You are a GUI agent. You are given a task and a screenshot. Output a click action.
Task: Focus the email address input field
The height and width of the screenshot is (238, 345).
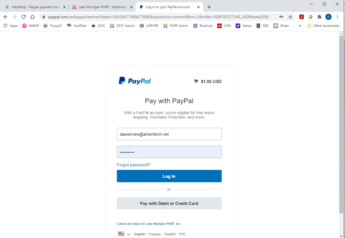(169, 134)
